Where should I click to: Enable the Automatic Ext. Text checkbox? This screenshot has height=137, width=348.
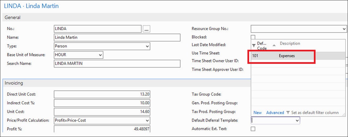point(253,129)
